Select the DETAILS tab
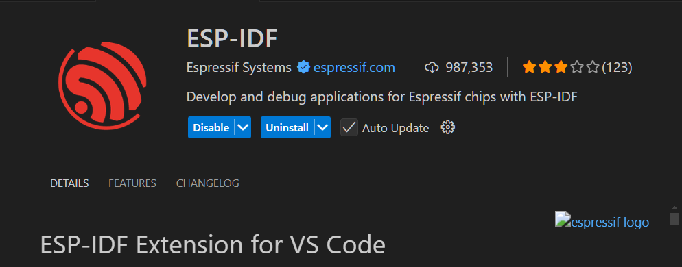The width and height of the screenshot is (682, 267). pos(69,183)
